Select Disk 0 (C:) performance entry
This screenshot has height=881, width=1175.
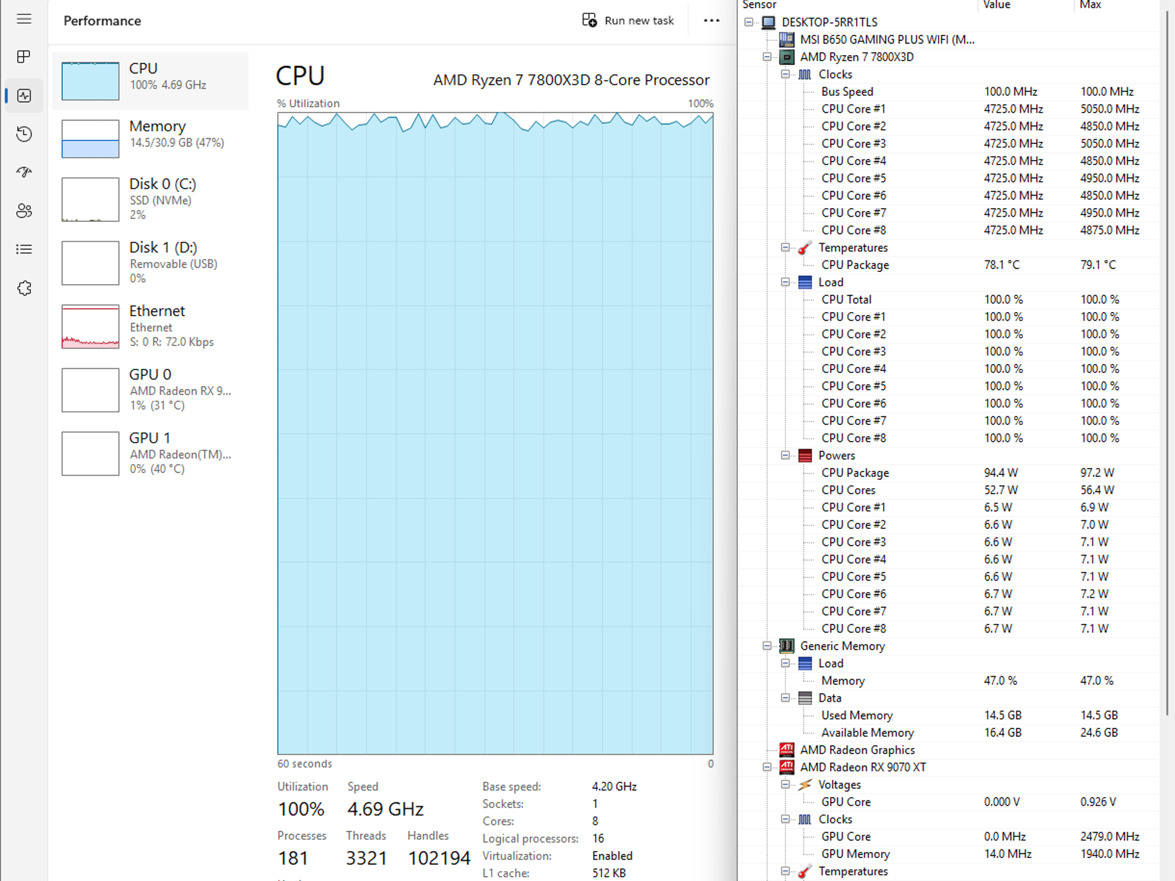coord(150,199)
